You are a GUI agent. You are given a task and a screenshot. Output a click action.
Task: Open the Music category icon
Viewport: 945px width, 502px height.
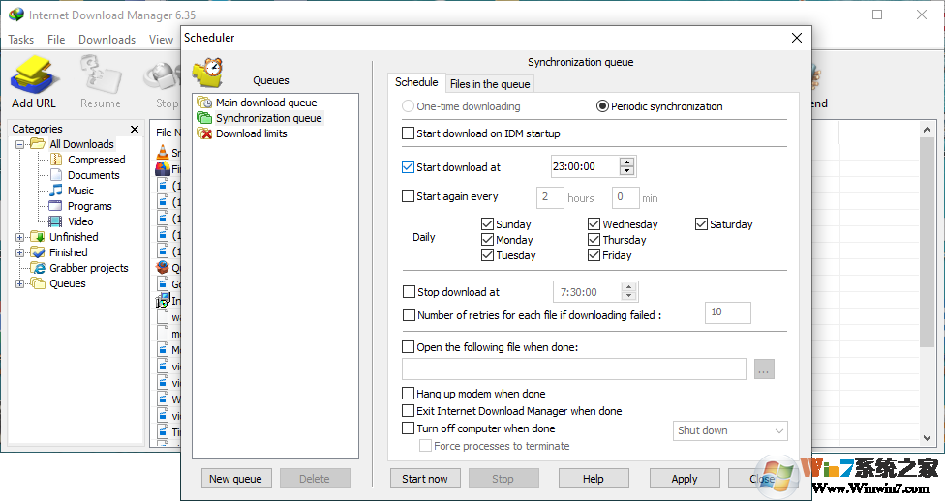(x=56, y=191)
